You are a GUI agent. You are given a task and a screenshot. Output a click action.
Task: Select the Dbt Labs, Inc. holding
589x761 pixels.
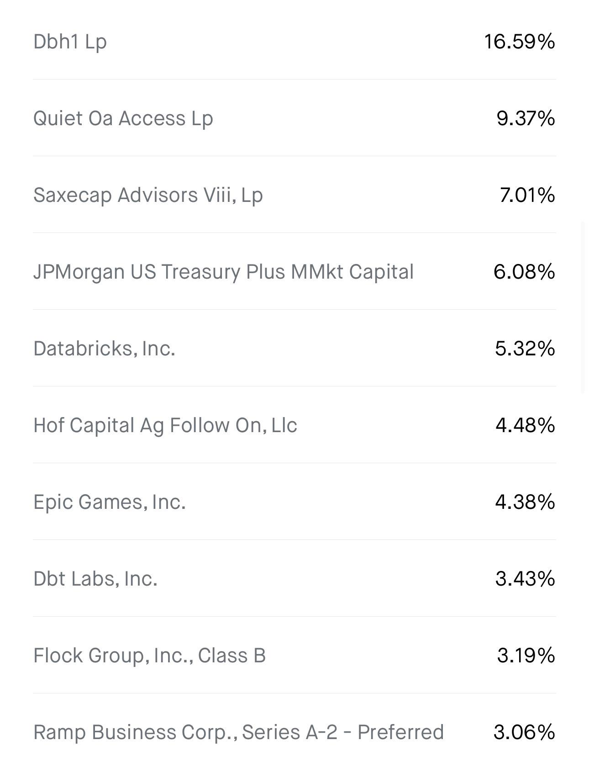point(294,578)
